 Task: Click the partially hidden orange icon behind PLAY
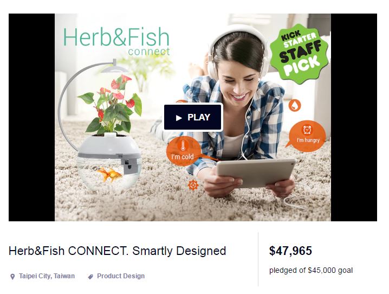coord(181,101)
